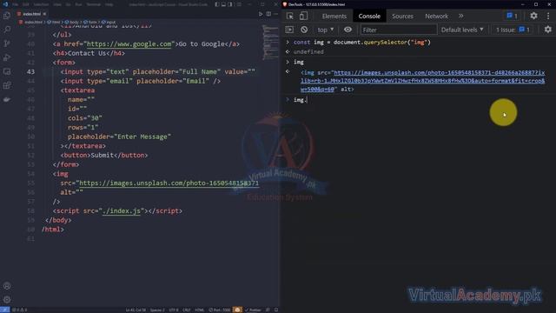556x313 pixels.
Task: Click the form breadcrumb segment
Action: point(89,22)
